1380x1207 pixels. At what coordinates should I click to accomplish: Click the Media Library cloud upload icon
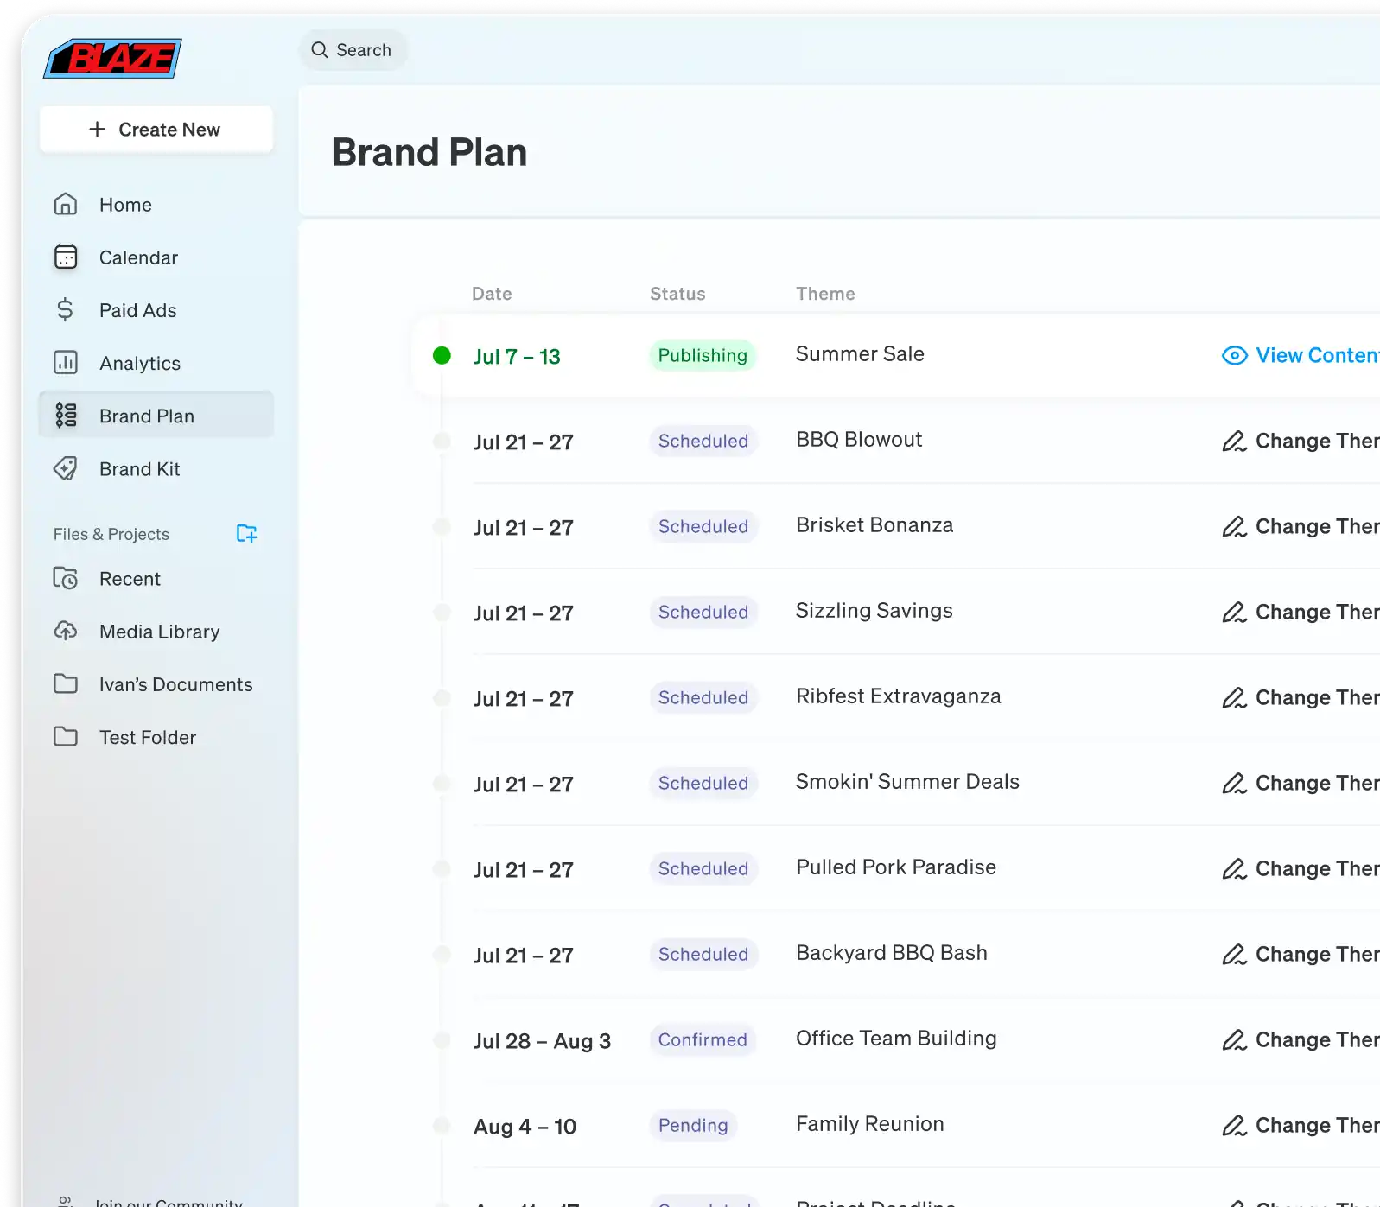click(66, 632)
